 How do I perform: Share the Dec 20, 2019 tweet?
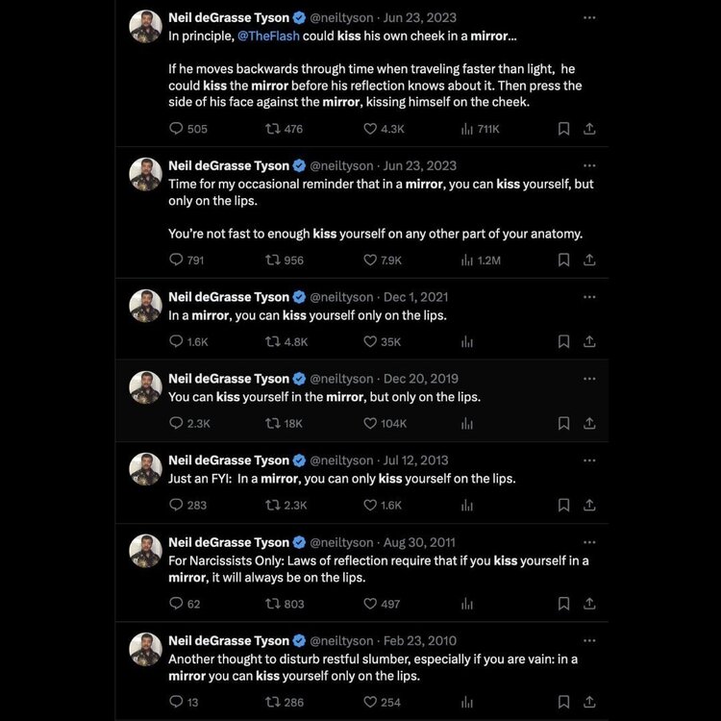(x=590, y=423)
